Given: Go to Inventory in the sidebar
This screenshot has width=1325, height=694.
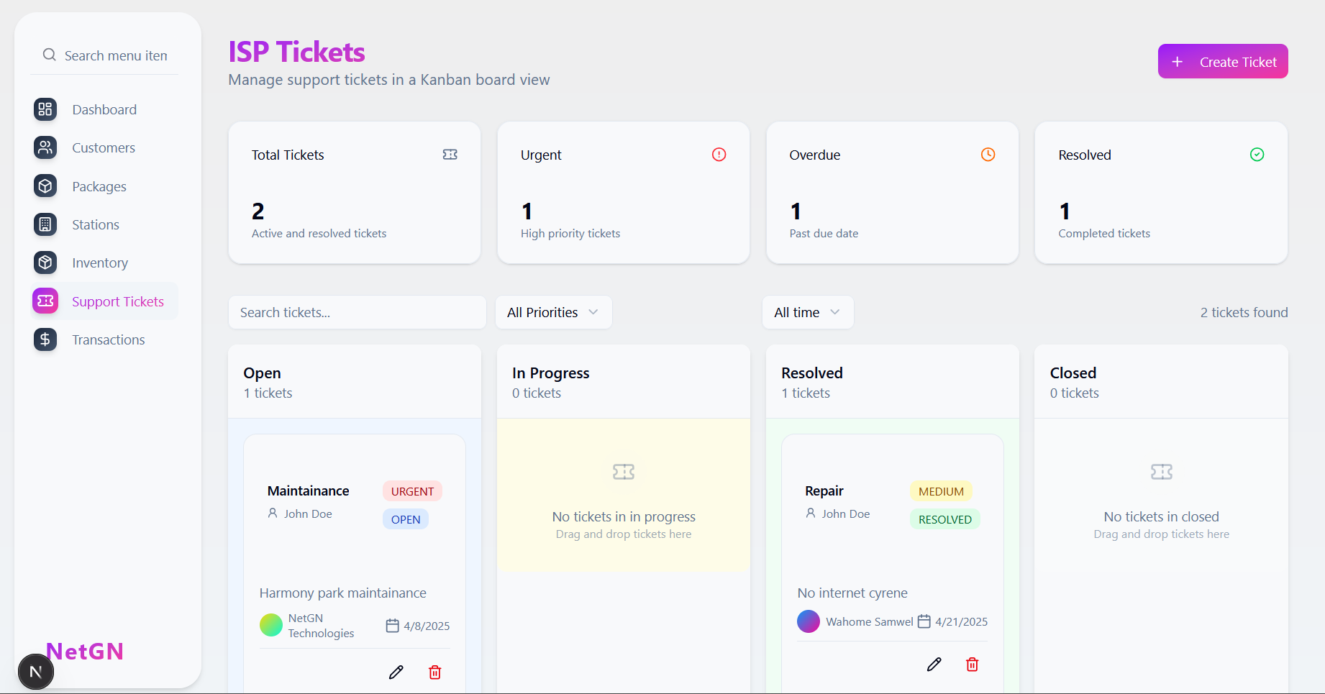Looking at the screenshot, I should 100,263.
